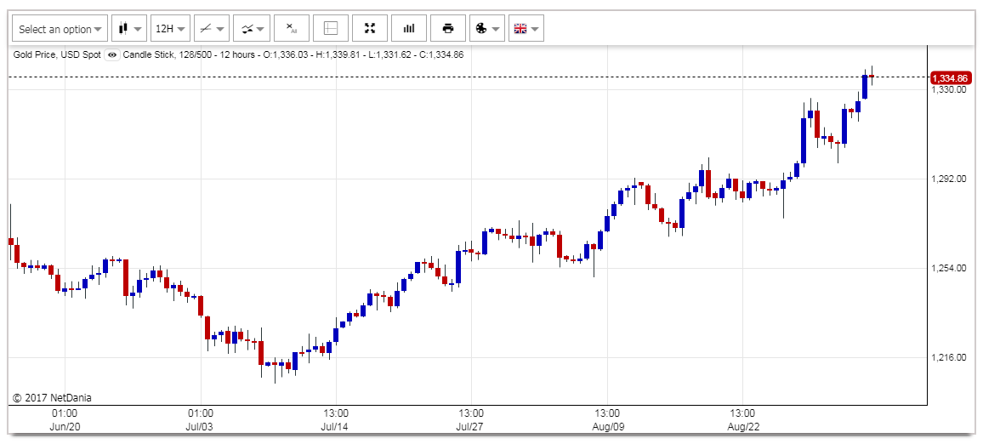This screenshot has height=444, width=983.
Task: Click the © 2017 NetDania copyright text
Action: (52, 397)
